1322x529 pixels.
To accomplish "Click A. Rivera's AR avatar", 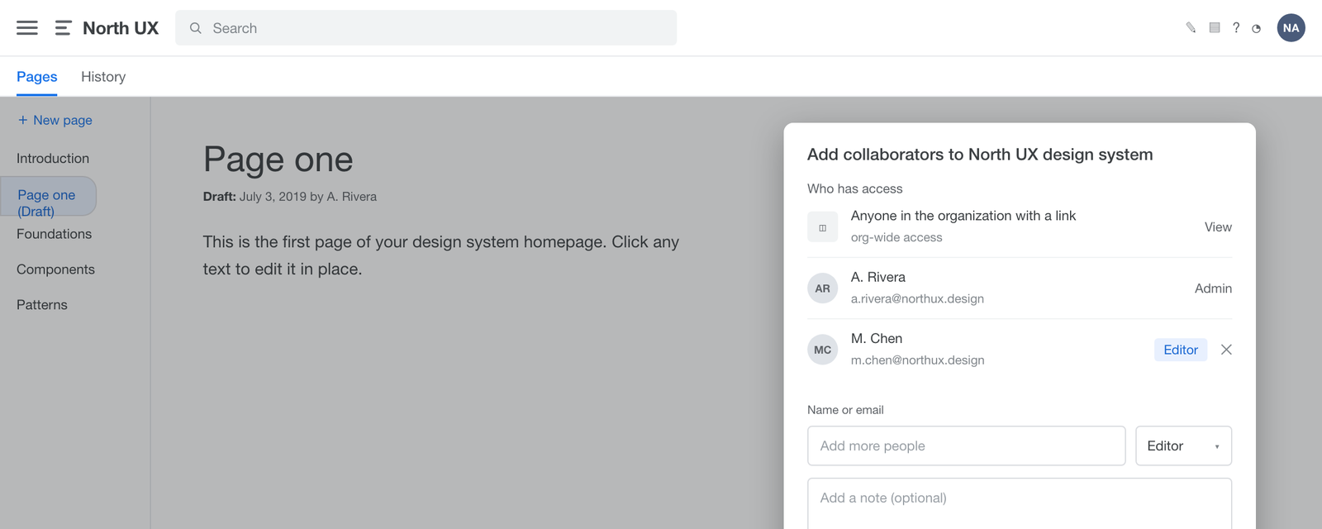I will click(823, 288).
